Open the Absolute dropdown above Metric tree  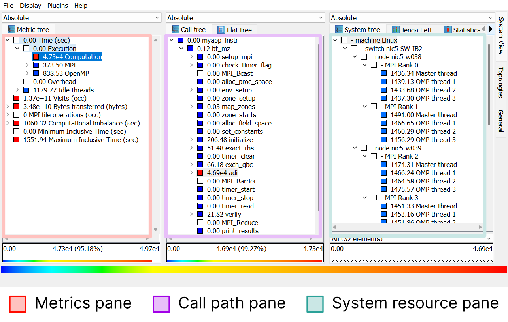click(81, 18)
